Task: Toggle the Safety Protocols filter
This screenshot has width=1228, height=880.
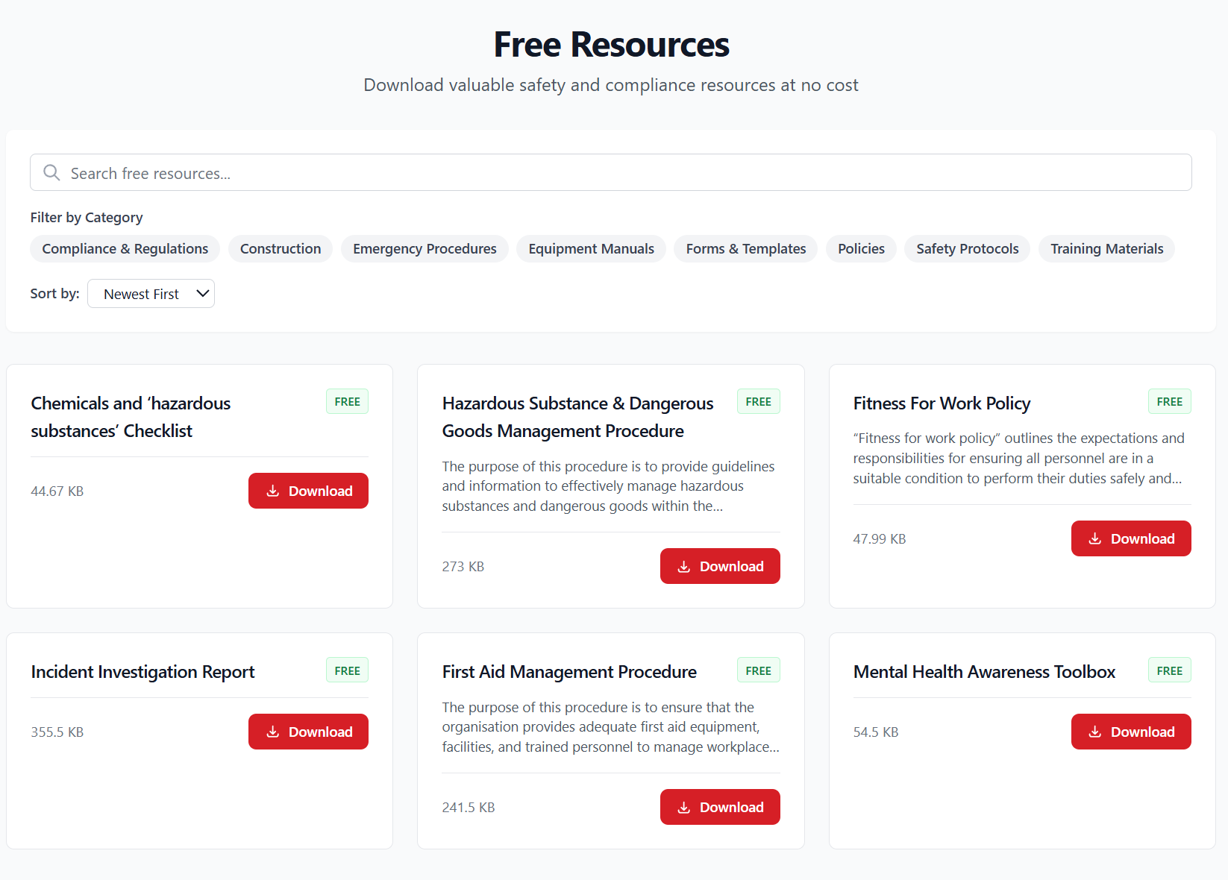Action: pyautogui.click(x=967, y=248)
